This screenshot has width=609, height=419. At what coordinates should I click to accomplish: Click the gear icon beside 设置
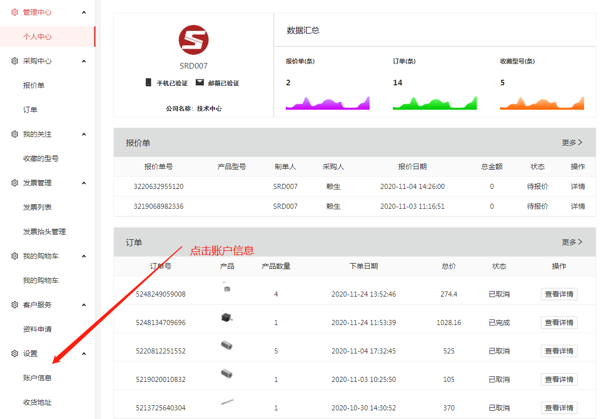(x=15, y=353)
